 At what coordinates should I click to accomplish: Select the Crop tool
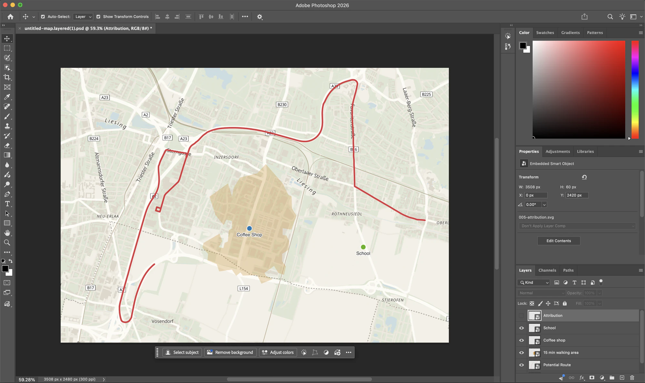pos(7,77)
